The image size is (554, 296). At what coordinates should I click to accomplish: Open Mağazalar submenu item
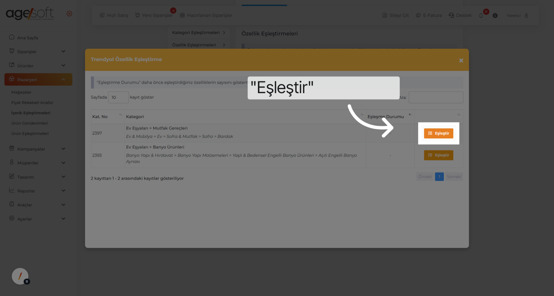[21, 92]
